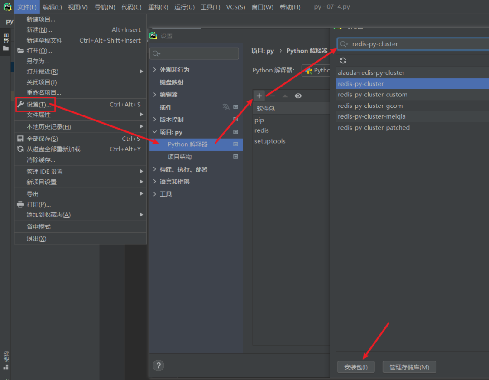Expand the 添加到收藏夹(A) submenu arrow
The height and width of the screenshot is (380, 489).
(142, 215)
